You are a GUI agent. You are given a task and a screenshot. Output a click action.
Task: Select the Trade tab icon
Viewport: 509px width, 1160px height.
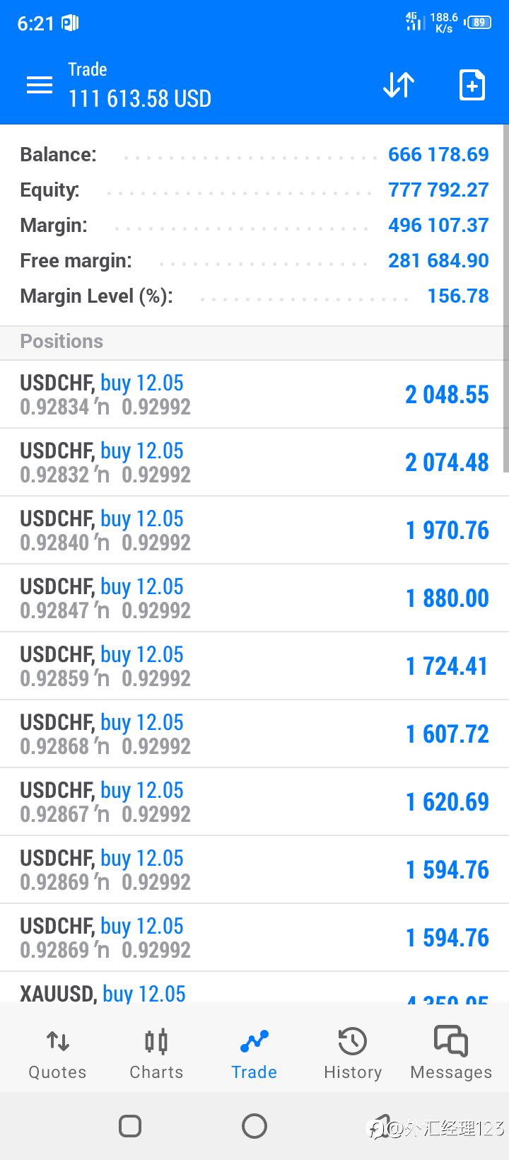tap(255, 1042)
